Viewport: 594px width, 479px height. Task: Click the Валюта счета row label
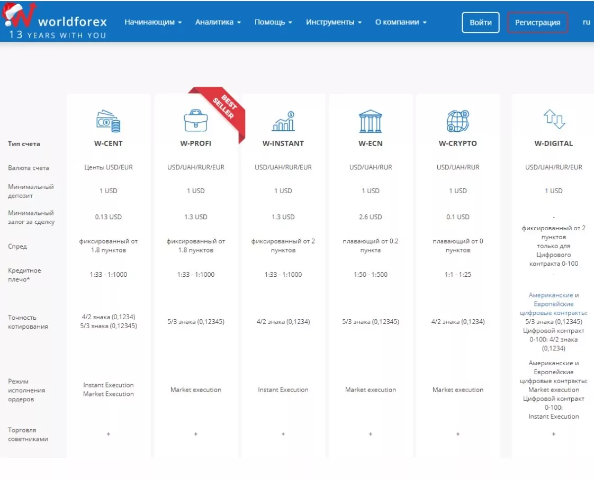29,168
